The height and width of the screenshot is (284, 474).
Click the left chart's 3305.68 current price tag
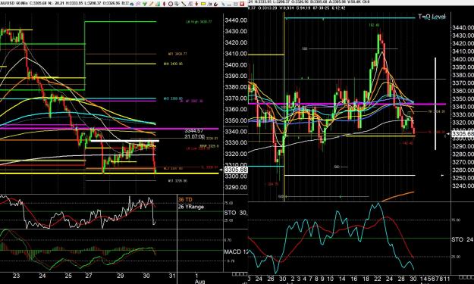coord(236,170)
